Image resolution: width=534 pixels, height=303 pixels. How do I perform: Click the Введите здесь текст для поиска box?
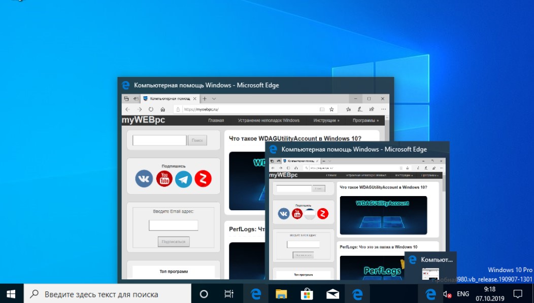coord(107,294)
